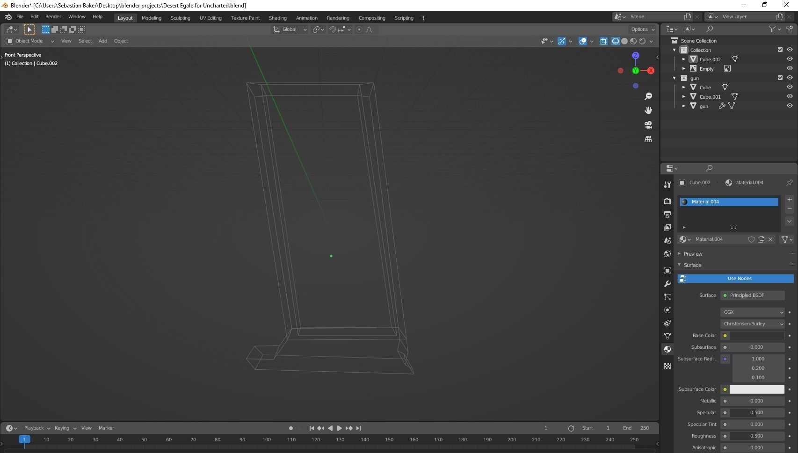The height and width of the screenshot is (453, 798).
Task: Open the Particles properties tab
Action: (x=667, y=297)
